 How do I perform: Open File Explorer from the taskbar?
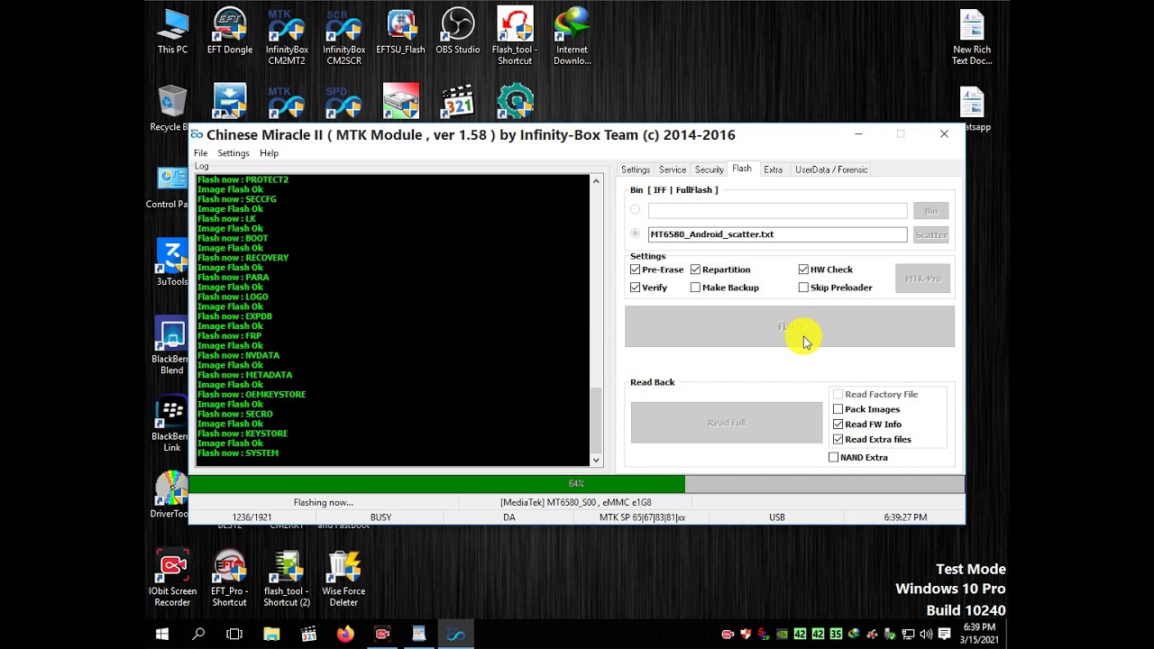pos(271,635)
